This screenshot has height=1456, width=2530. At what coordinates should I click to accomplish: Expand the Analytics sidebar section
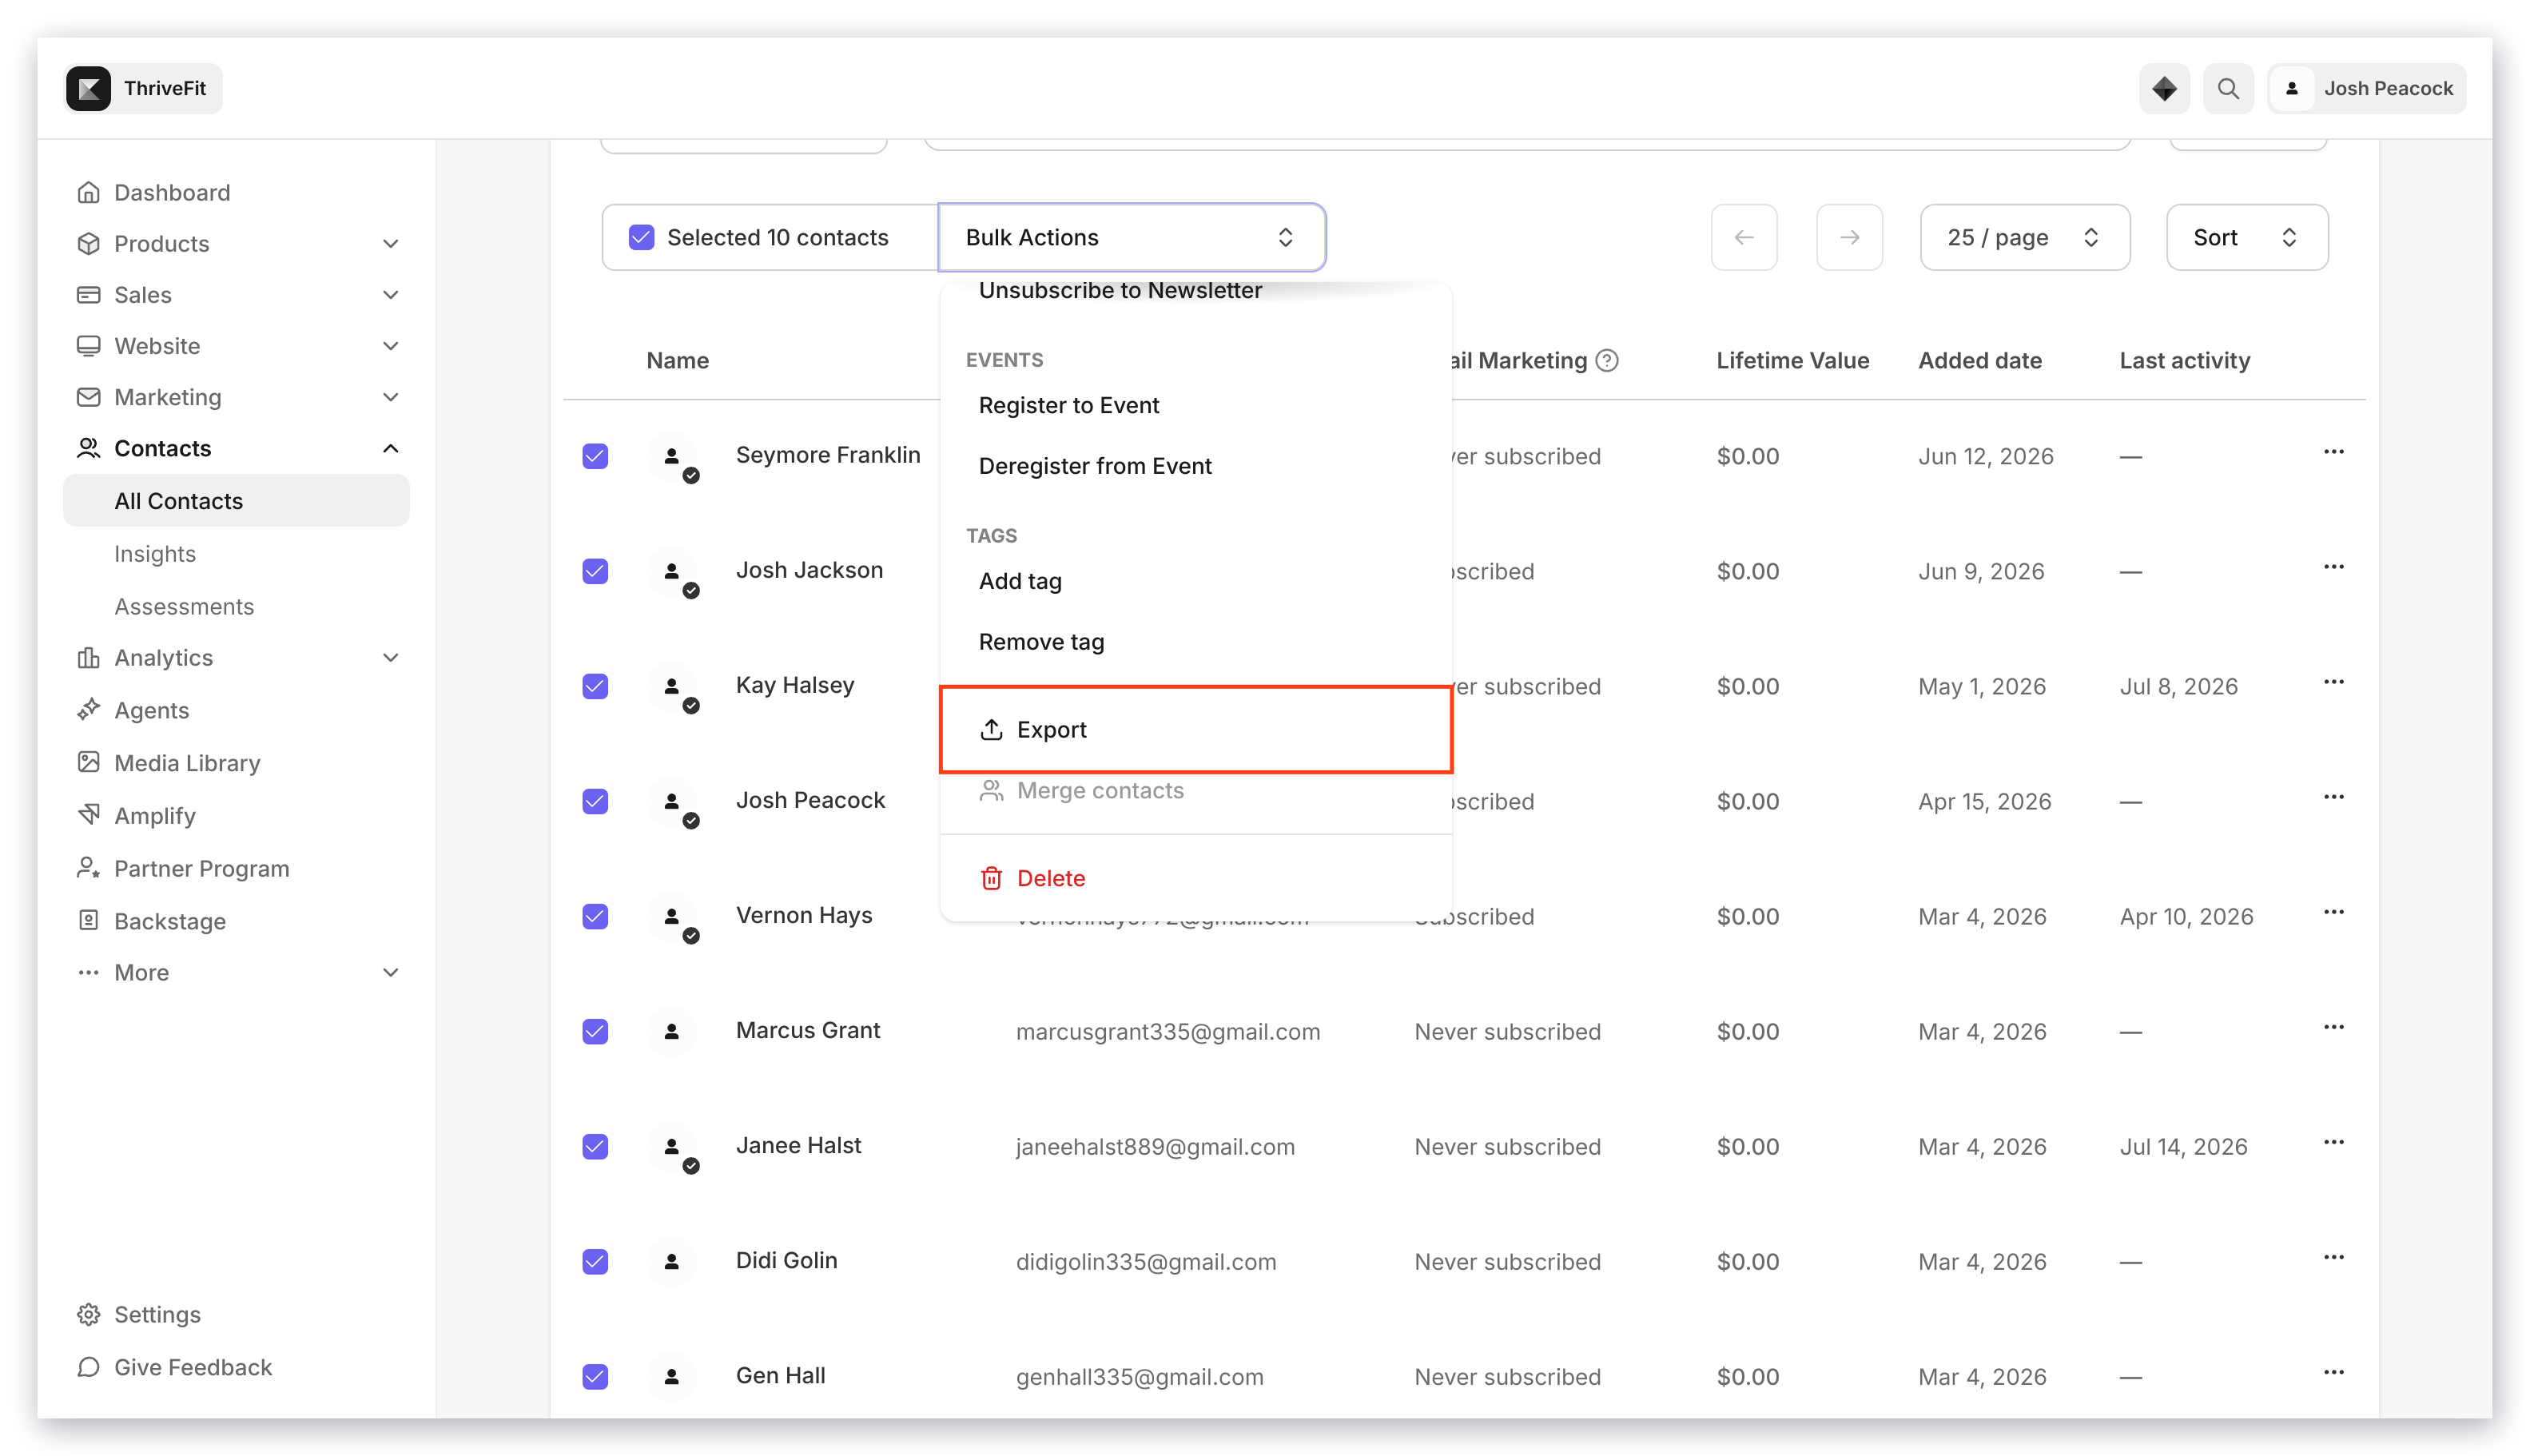[391, 657]
